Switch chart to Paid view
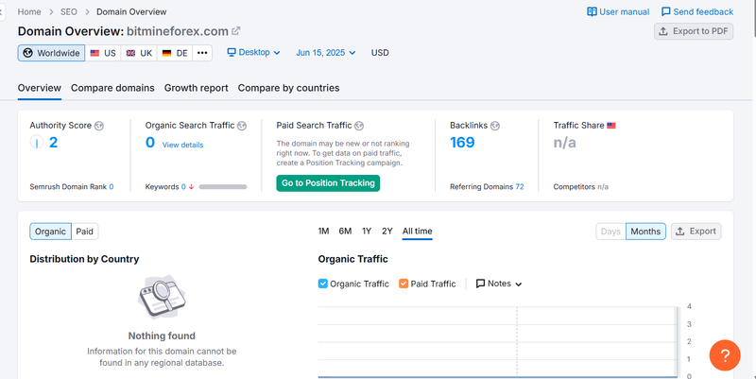 coord(84,232)
